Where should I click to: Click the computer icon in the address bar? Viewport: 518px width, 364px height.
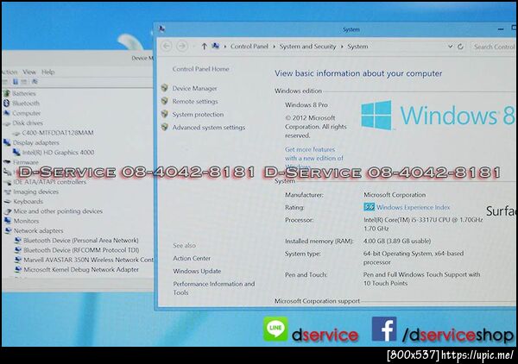[x=215, y=46]
